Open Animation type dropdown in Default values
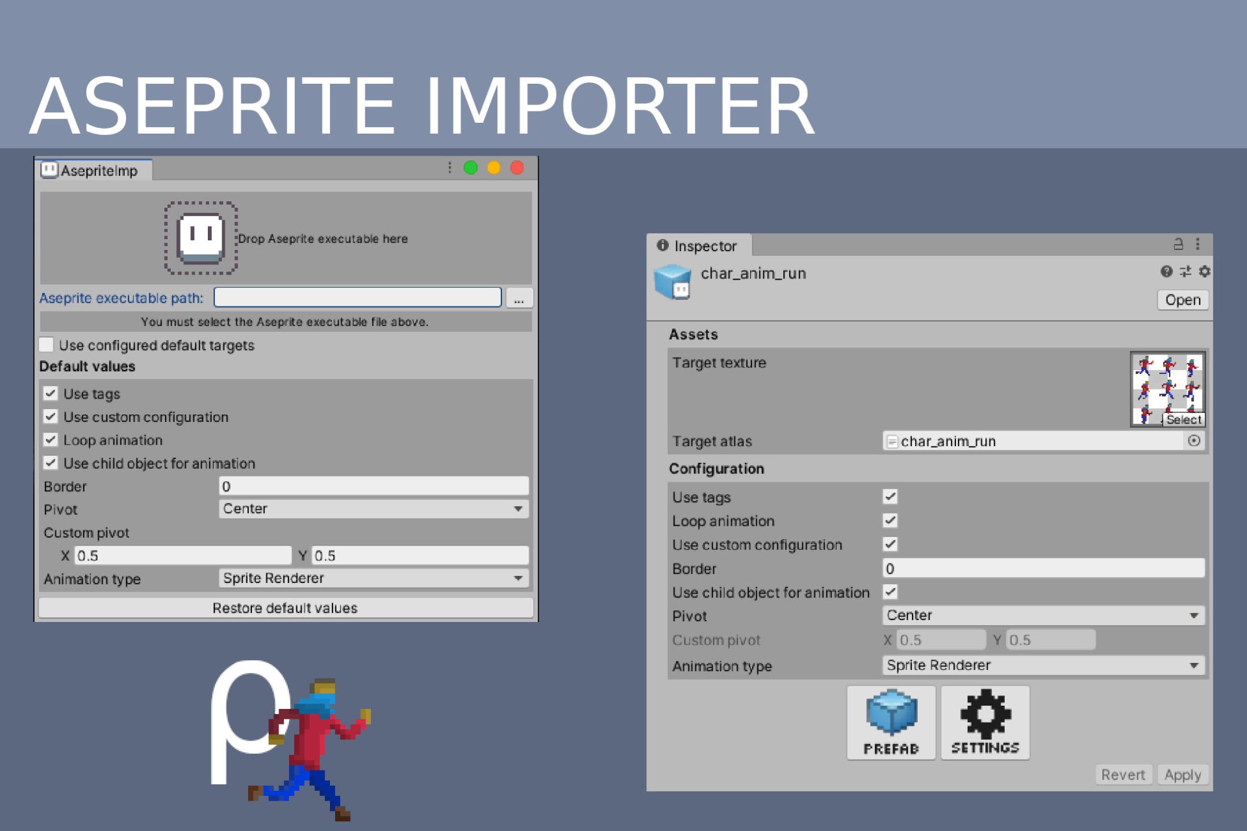This screenshot has width=1247, height=831. [x=373, y=578]
